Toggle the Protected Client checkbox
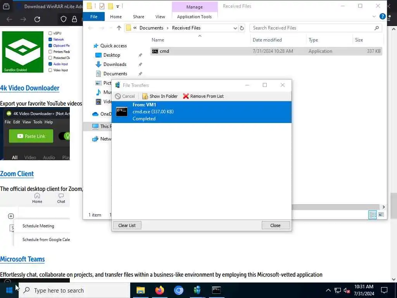Image resolution: width=397 pixels, height=298 pixels. coord(50,58)
